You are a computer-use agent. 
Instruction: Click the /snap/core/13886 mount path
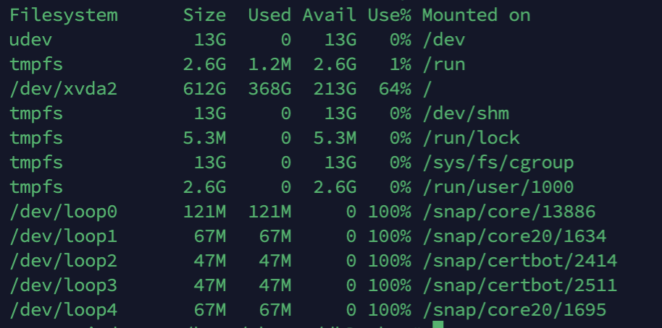508,212
